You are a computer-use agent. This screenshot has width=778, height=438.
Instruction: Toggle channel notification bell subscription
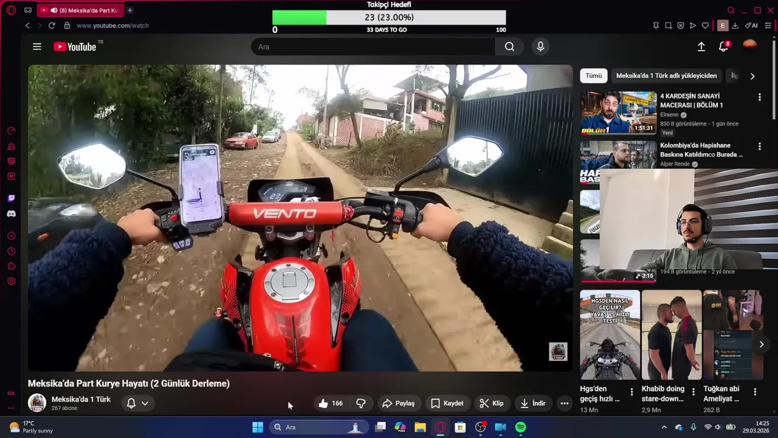pyautogui.click(x=131, y=403)
